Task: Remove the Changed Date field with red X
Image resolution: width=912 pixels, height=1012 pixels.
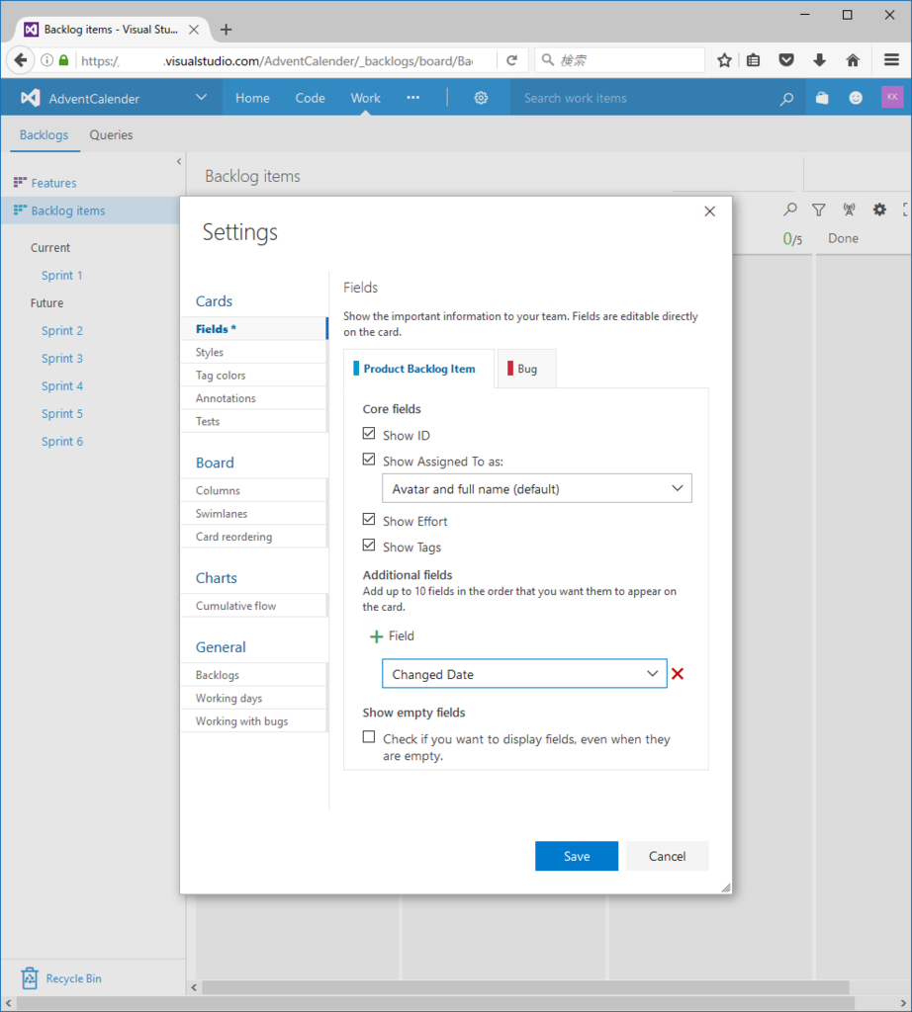Action: point(678,674)
